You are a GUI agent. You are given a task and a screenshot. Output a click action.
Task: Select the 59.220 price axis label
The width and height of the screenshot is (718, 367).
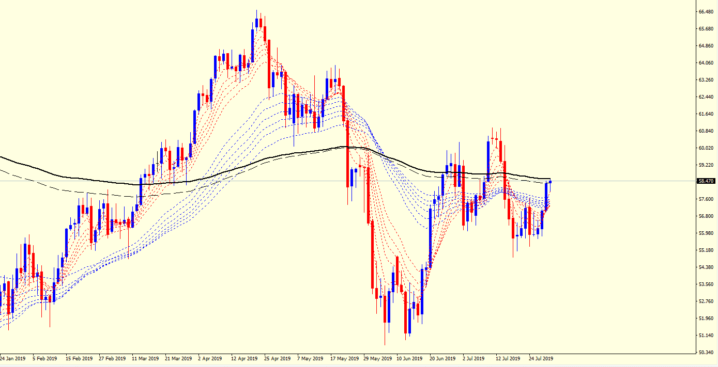[x=706, y=165]
